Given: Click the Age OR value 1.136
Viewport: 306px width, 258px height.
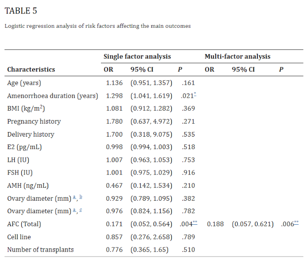Looking at the screenshot, I should click(114, 83).
